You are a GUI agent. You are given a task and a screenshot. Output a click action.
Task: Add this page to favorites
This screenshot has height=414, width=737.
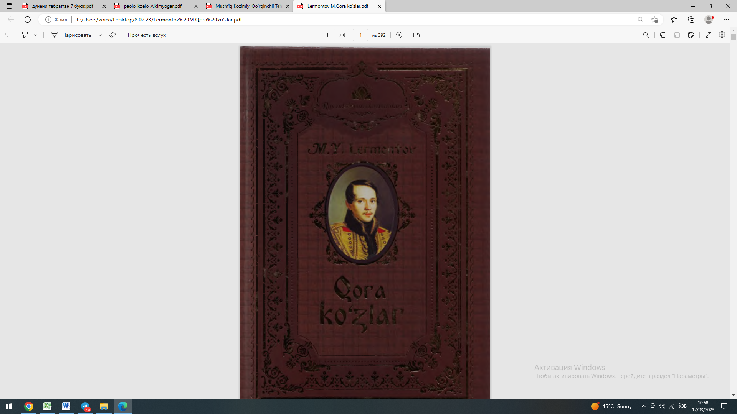tap(654, 20)
